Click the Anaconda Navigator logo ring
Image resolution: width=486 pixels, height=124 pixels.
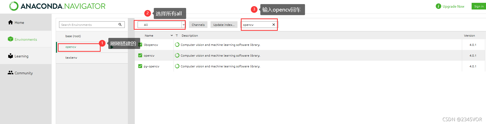click(x=14, y=6)
